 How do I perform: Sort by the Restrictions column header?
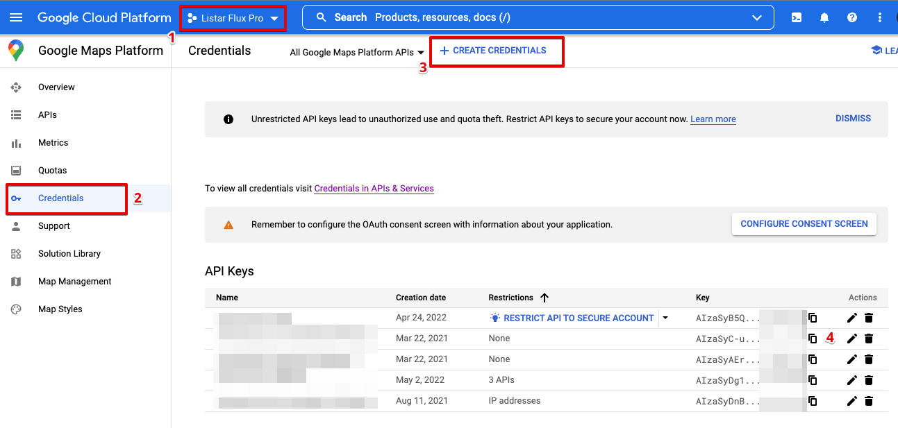[x=511, y=298]
